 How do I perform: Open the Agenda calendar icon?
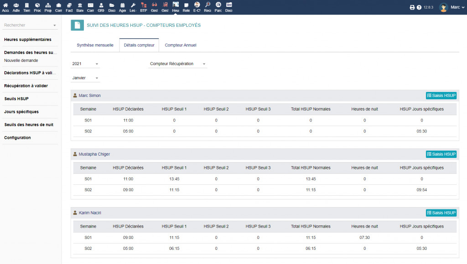(x=122, y=5)
